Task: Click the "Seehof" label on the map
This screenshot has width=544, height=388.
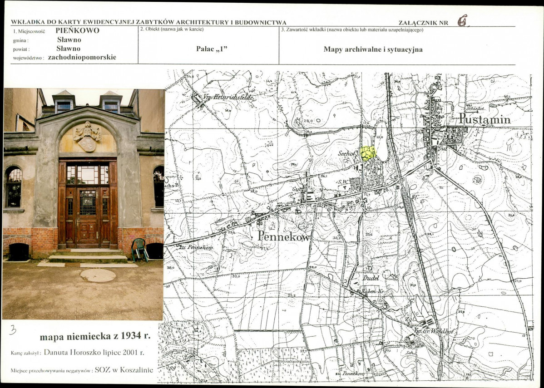Action: [348, 153]
